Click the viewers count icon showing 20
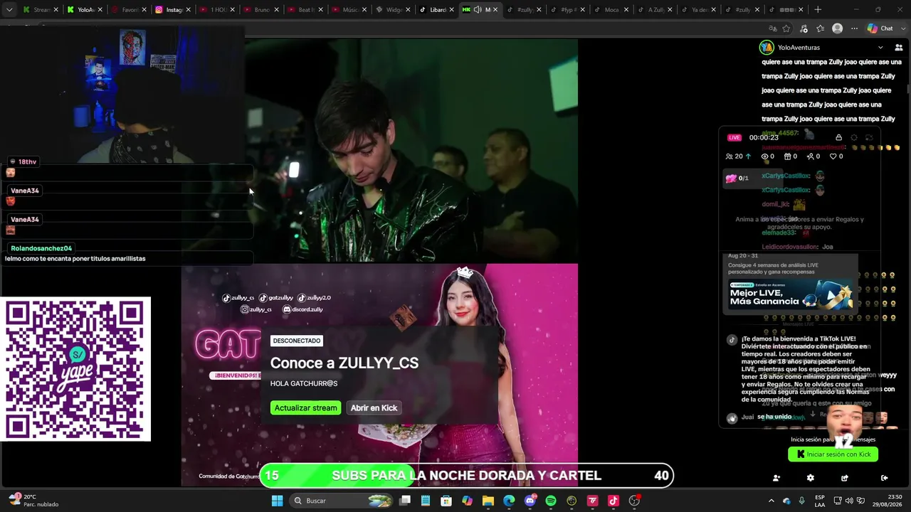This screenshot has width=911, height=512. click(x=729, y=156)
